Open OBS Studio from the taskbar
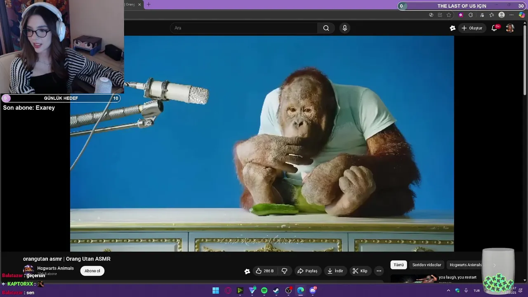 pyautogui.click(x=288, y=290)
